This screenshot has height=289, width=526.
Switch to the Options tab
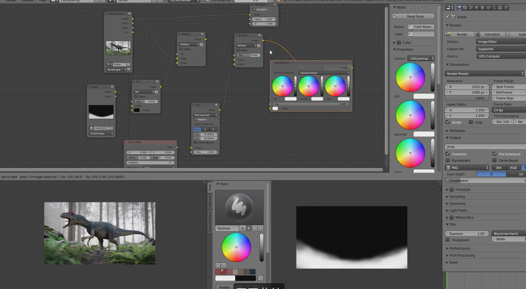coord(210,201)
